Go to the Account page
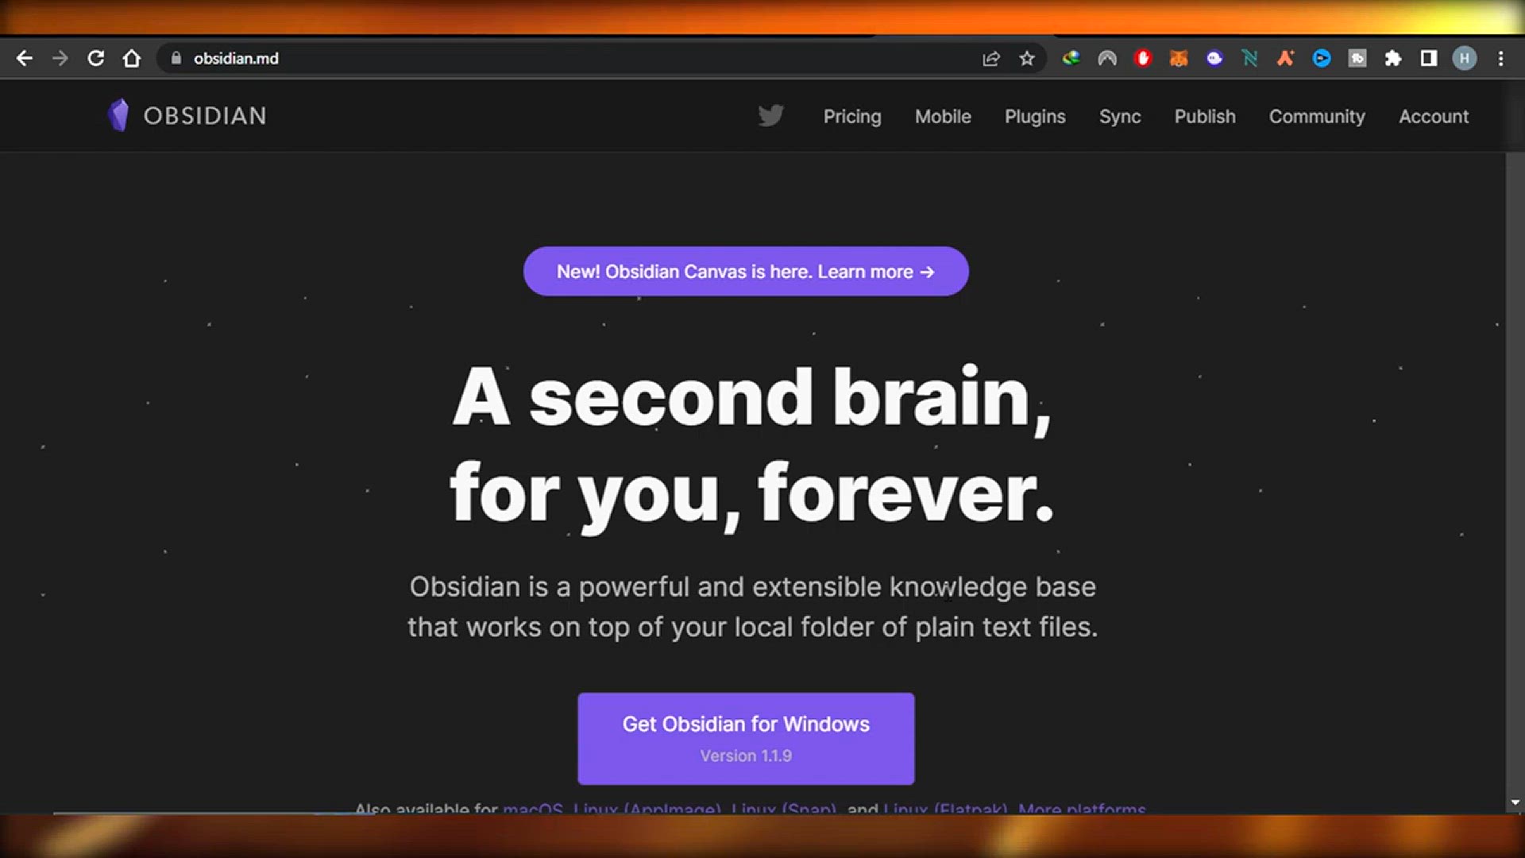This screenshot has width=1525, height=858. 1434,116
